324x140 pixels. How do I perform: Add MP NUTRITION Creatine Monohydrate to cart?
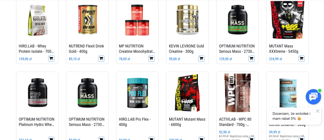(x=152, y=59)
